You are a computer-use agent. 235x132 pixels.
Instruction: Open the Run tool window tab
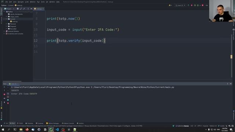[x=12, y=123]
